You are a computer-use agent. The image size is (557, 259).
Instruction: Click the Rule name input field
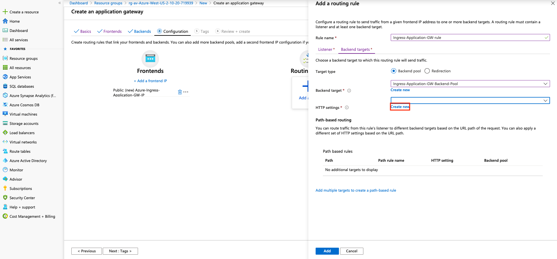click(x=470, y=38)
